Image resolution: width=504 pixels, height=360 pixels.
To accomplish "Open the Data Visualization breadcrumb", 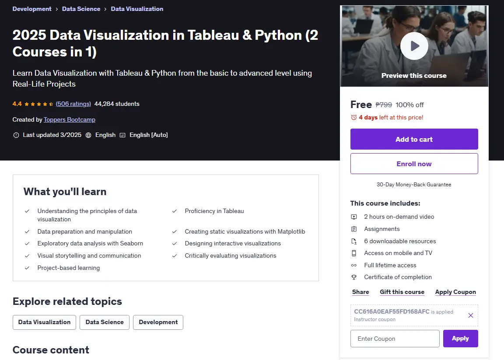I will point(137,9).
